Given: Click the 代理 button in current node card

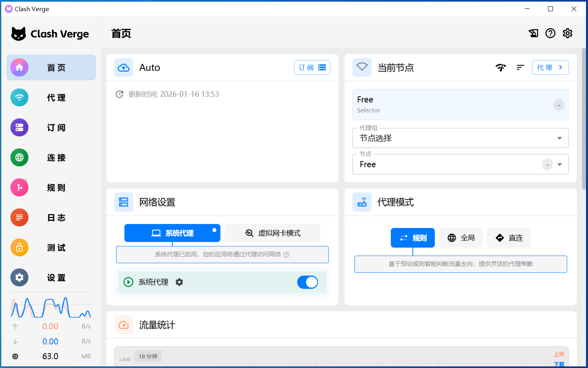Looking at the screenshot, I should [550, 68].
